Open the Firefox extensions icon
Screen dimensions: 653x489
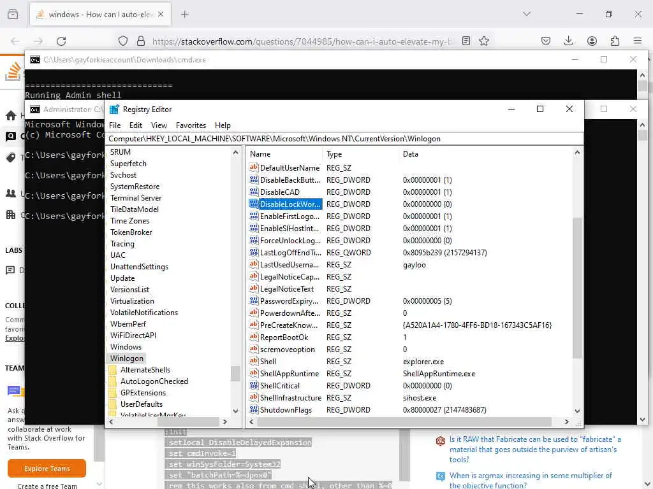(x=615, y=41)
